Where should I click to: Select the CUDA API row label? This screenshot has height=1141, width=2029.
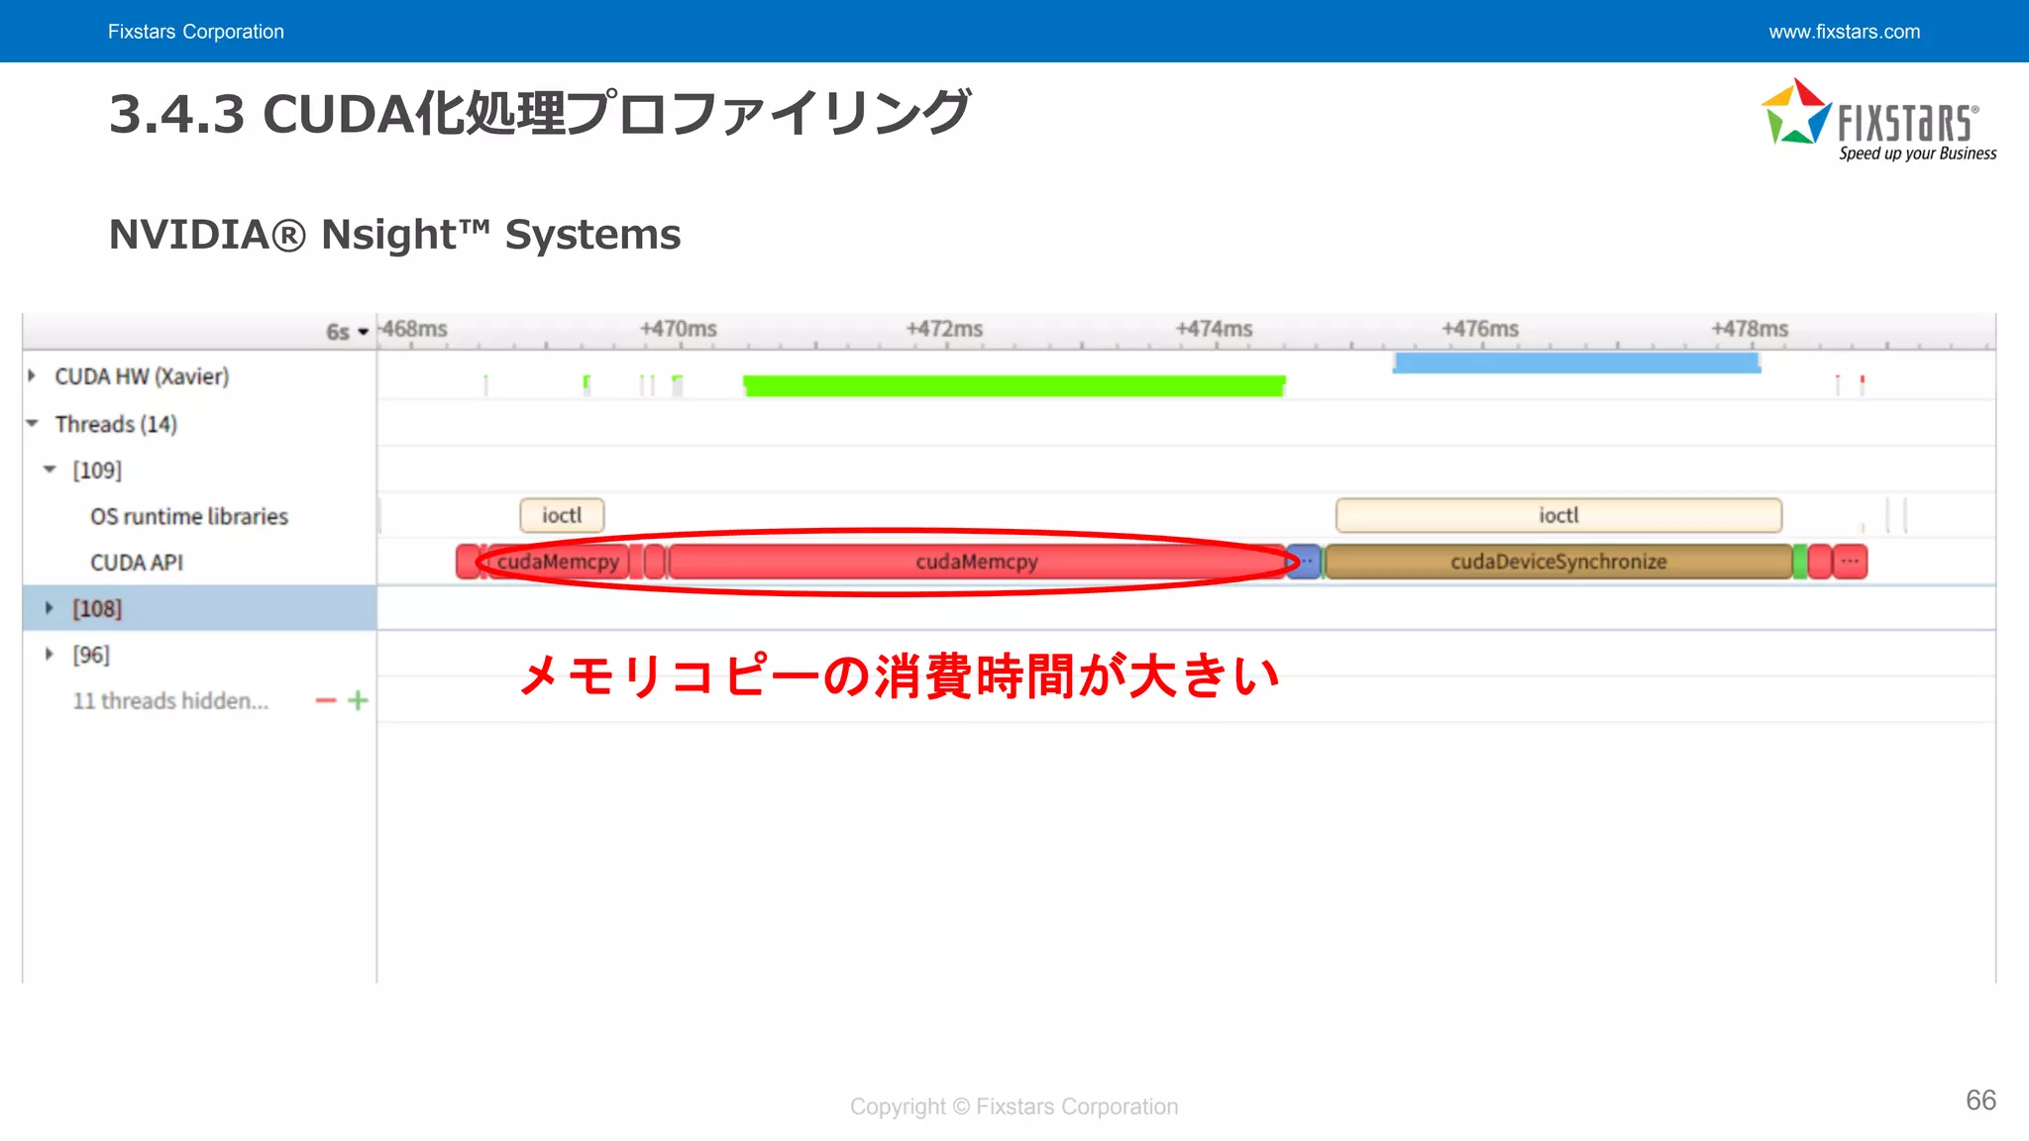click(x=137, y=563)
